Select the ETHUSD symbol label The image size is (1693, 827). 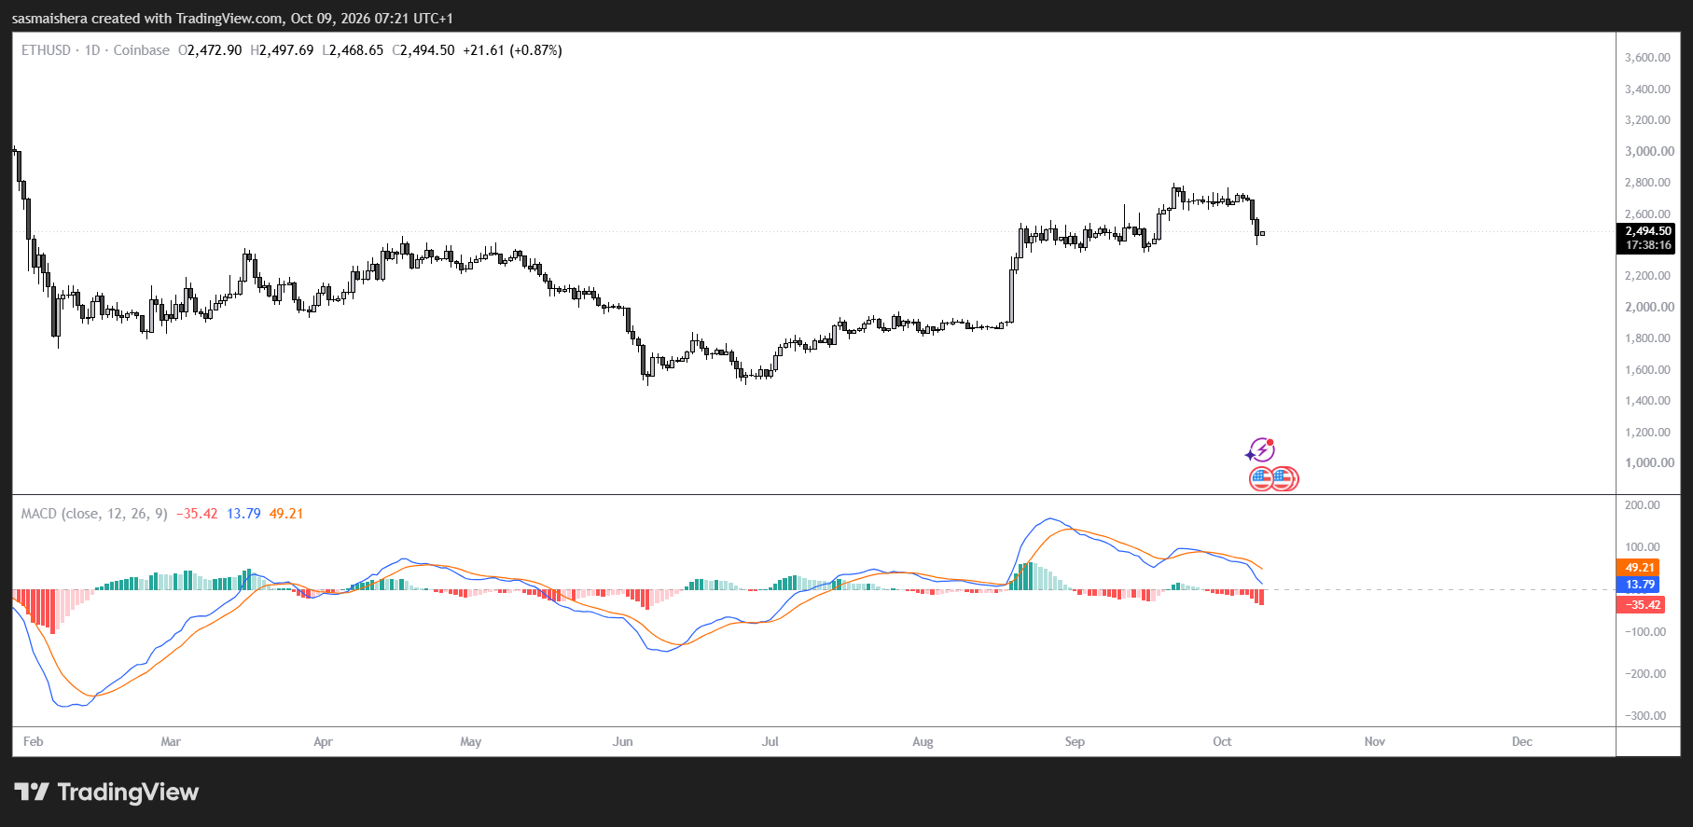tap(46, 50)
